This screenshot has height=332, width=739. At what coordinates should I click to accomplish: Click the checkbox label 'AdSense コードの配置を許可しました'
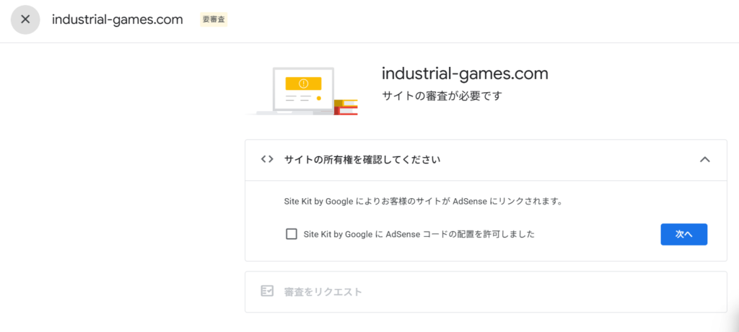point(419,234)
